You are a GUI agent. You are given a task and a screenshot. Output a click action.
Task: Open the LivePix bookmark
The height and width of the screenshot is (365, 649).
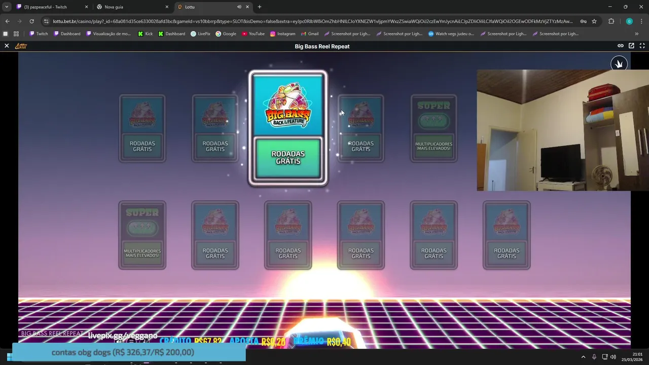coord(200,34)
